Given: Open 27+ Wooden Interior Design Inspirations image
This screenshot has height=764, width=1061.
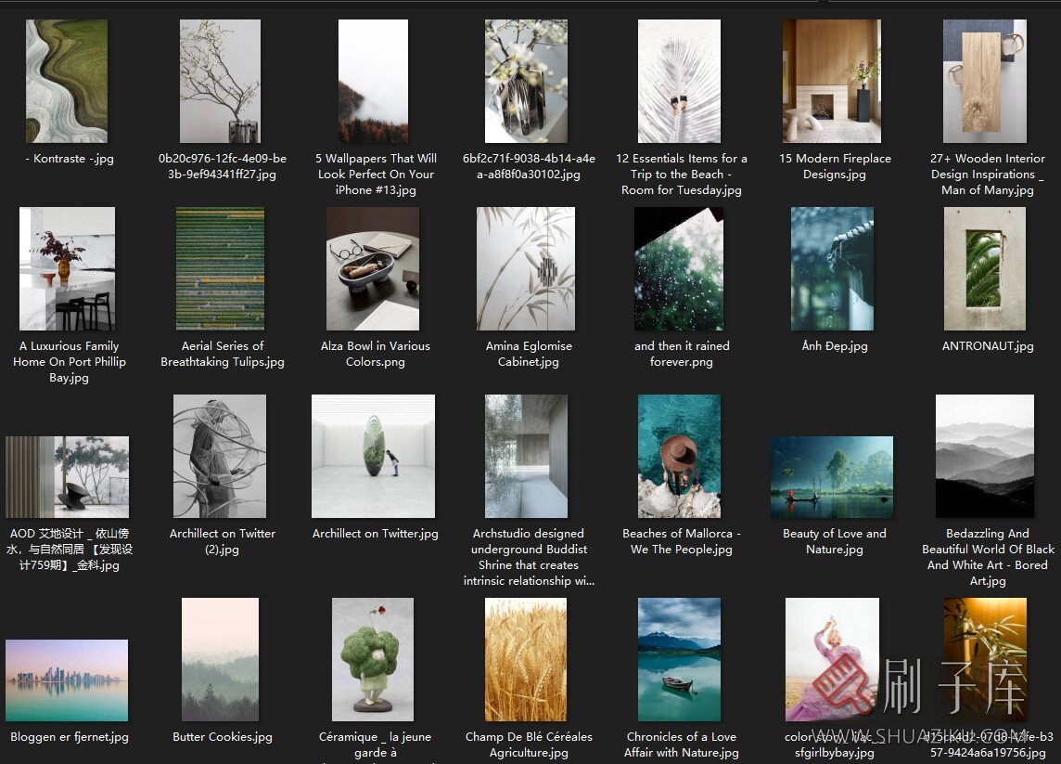Looking at the screenshot, I should pos(986,82).
